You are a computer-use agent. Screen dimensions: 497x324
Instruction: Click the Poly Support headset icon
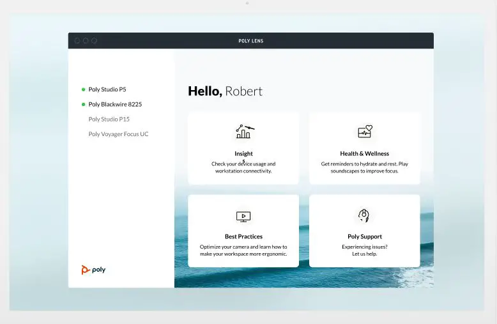point(363,215)
